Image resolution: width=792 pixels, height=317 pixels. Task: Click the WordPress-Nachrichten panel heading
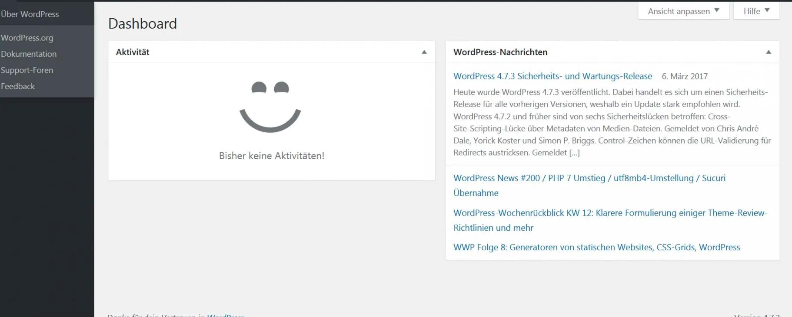[500, 52]
